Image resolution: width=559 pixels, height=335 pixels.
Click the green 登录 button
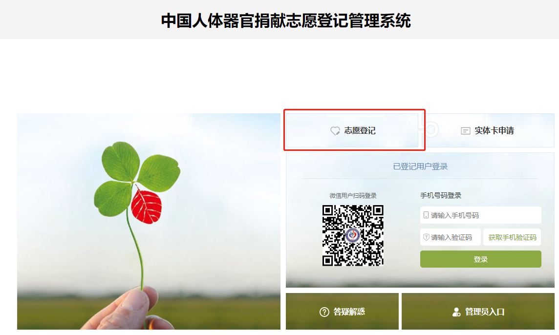pos(480,259)
